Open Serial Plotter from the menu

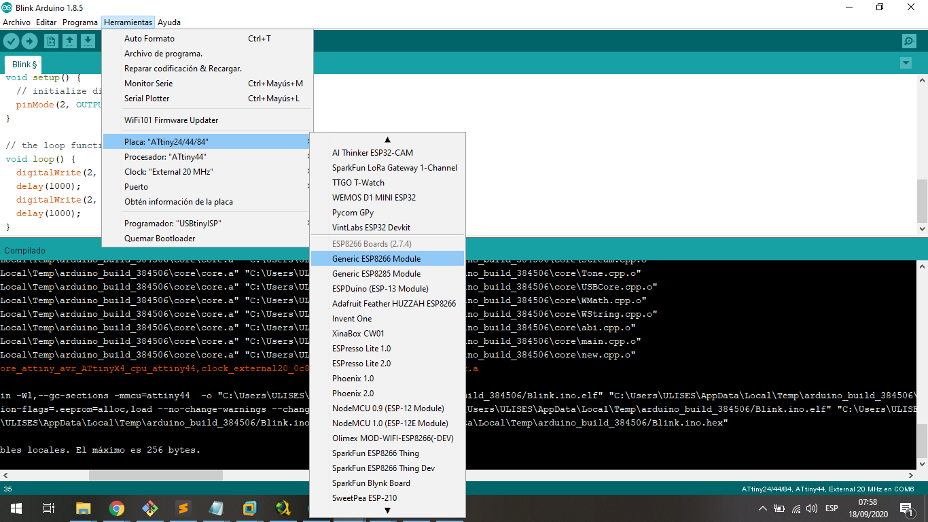pyautogui.click(x=207, y=99)
